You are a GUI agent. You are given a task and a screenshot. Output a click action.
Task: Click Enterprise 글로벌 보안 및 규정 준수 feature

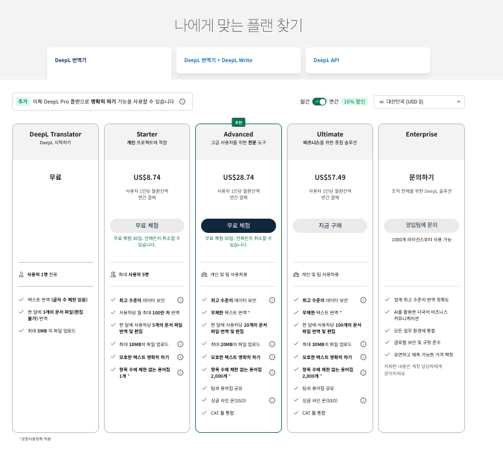coord(418,342)
